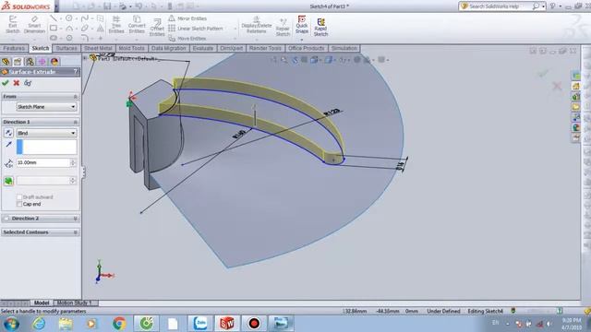Open the Linear Sketch Pattern tool

196,29
